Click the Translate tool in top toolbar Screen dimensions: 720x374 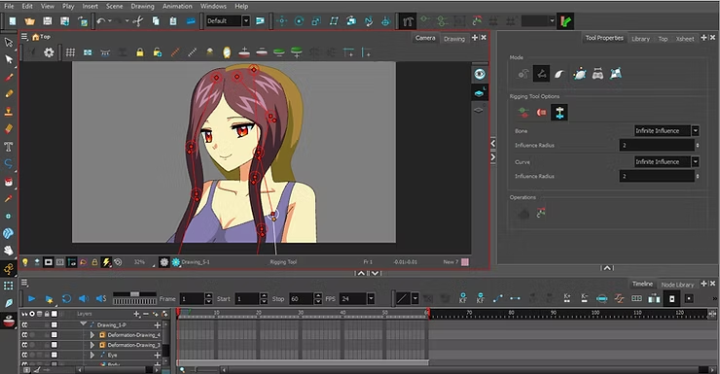coord(281,21)
